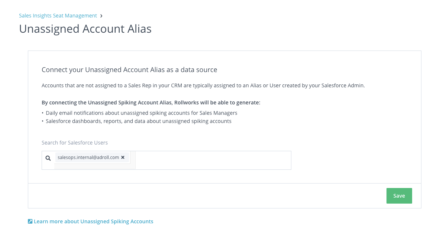The width and height of the screenshot is (427, 227).
Task: Select the salesops.internal@adroll.com user chip
Action: coord(88,157)
